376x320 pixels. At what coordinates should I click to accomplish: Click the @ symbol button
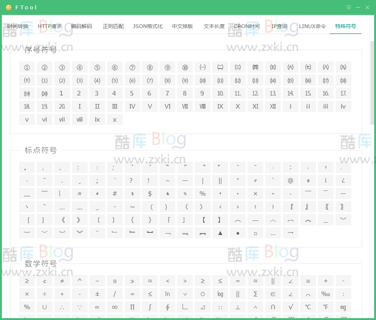[290, 180]
